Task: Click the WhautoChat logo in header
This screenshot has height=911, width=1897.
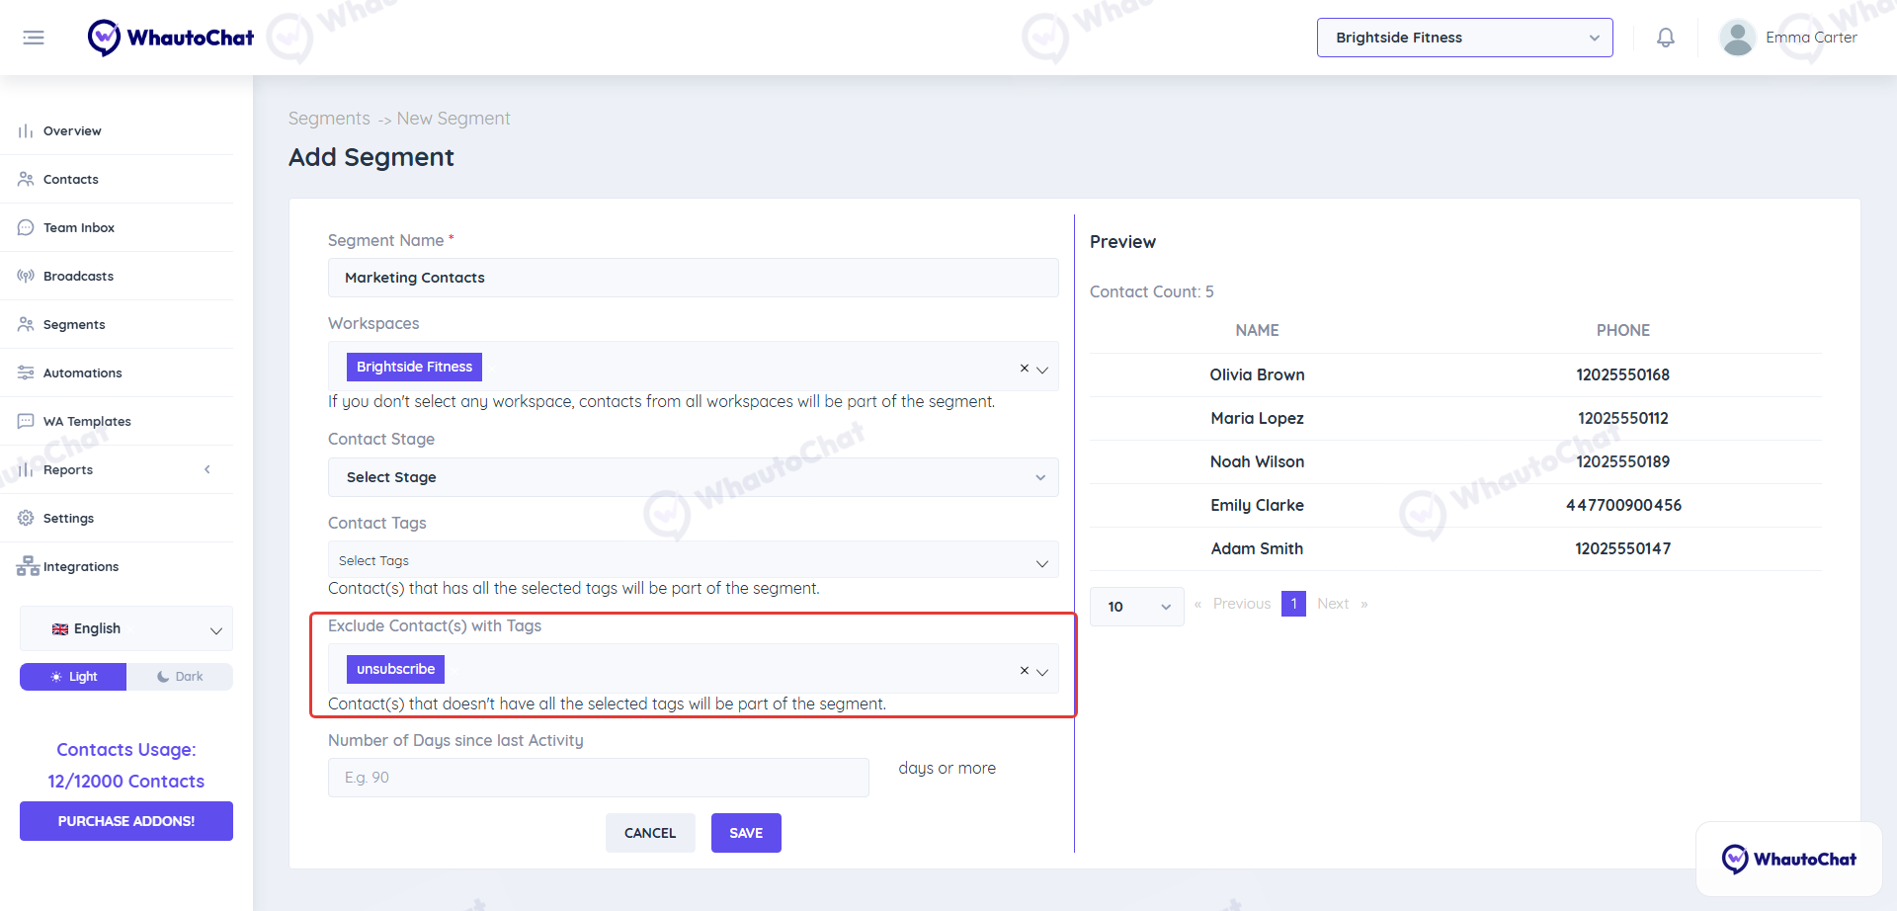Action: click(x=171, y=38)
